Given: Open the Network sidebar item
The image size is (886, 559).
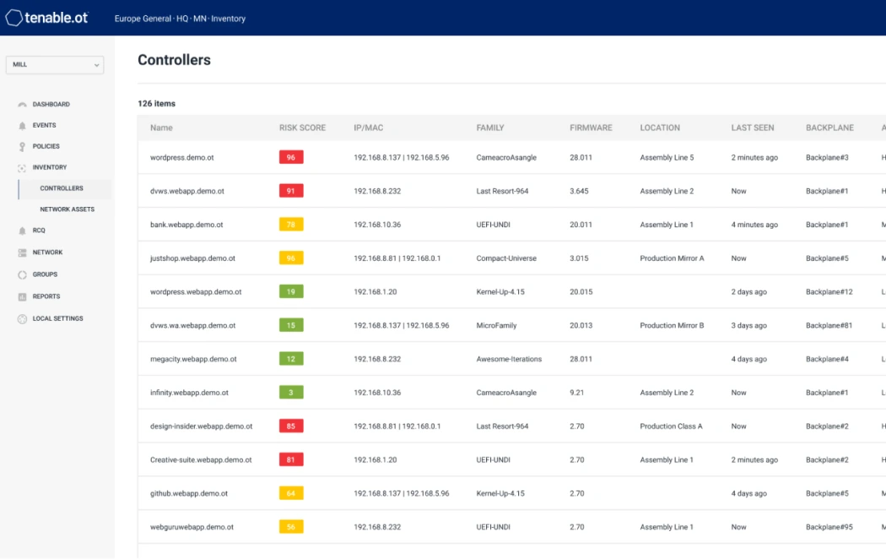Looking at the screenshot, I should [47, 252].
